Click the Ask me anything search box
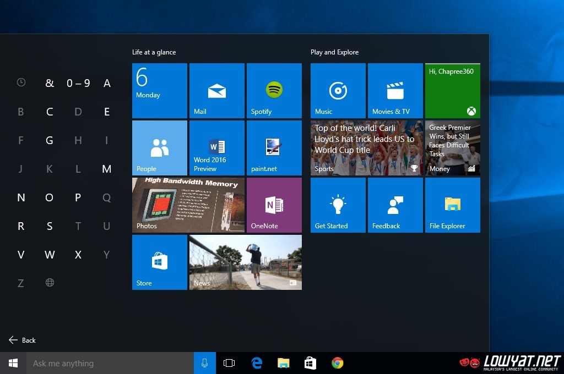This screenshot has height=374, width=564. tap(110, 364)
